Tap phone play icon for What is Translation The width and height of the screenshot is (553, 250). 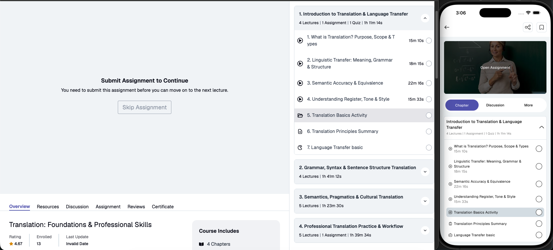point(450,149)
